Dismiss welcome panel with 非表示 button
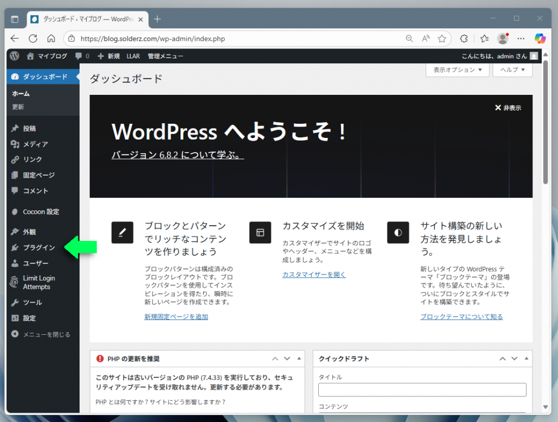558x422 pixels. click(508, 108)
